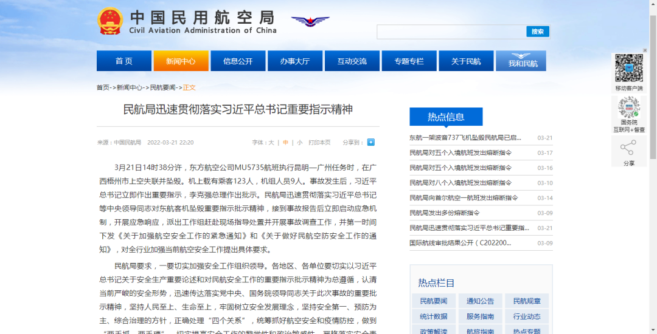This screenshot has height=334, width=657.
Task: Close the floating right sidebar
Action: (645, 50)
